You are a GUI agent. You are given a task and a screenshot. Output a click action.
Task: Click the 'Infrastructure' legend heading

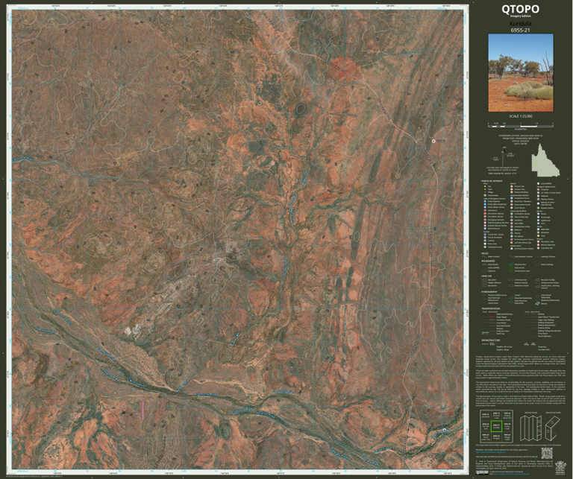pyautogui.click(x=491, y=340)
